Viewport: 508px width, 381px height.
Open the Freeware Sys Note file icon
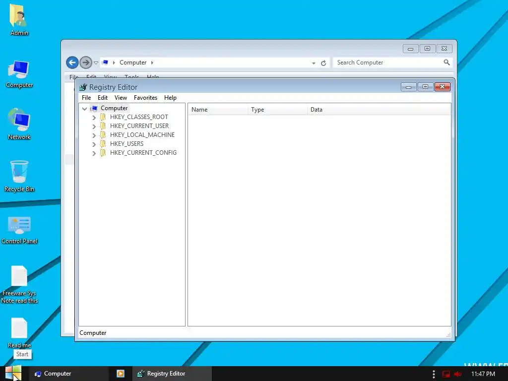[19, 284]
